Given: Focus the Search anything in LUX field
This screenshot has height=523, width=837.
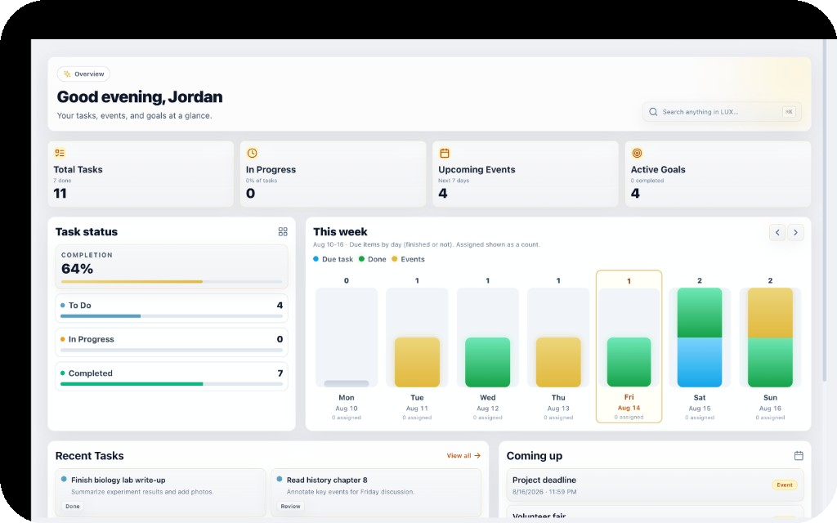Looking at the screenshot, I should (x=722, y=112).
